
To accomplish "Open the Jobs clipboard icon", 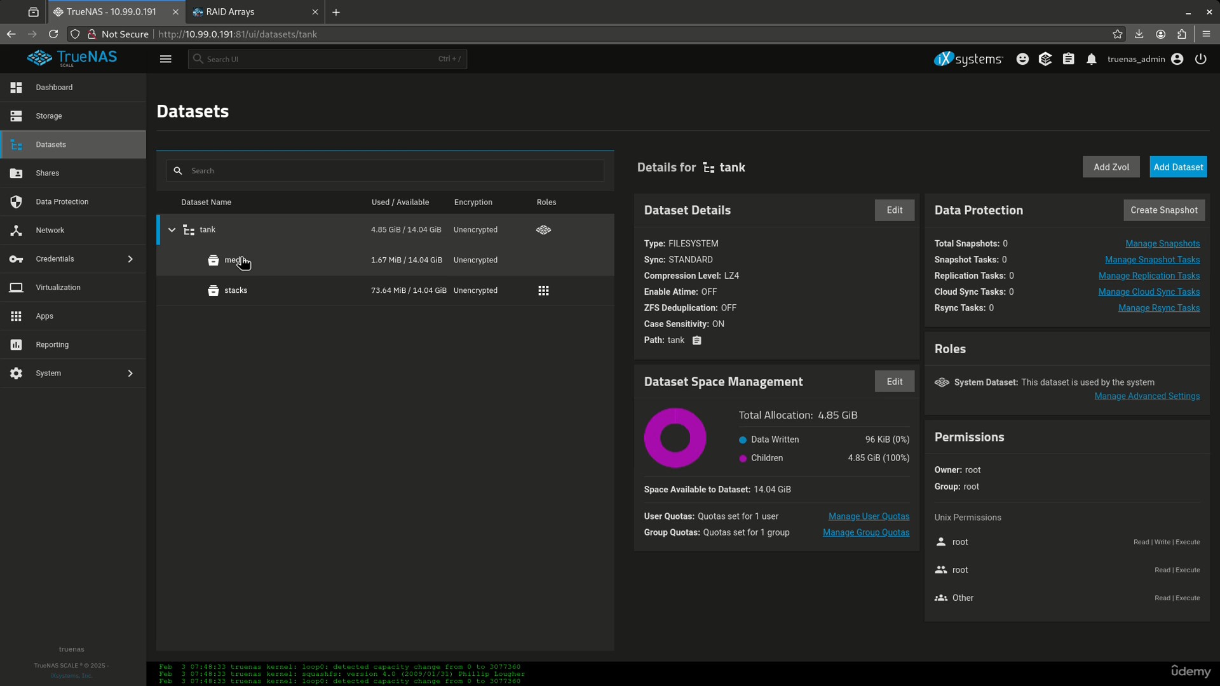I will tap(1069, 59).
